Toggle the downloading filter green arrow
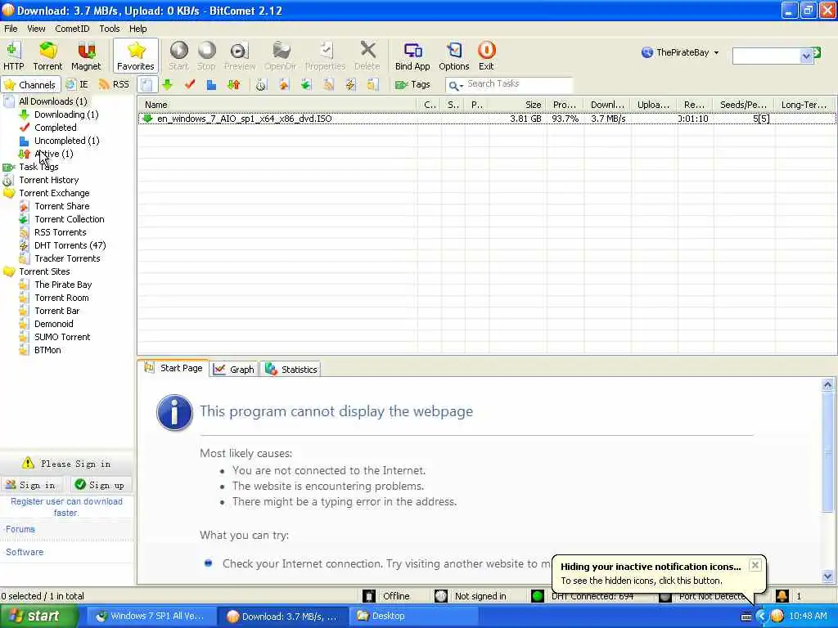838x628 pixels. 168,85
